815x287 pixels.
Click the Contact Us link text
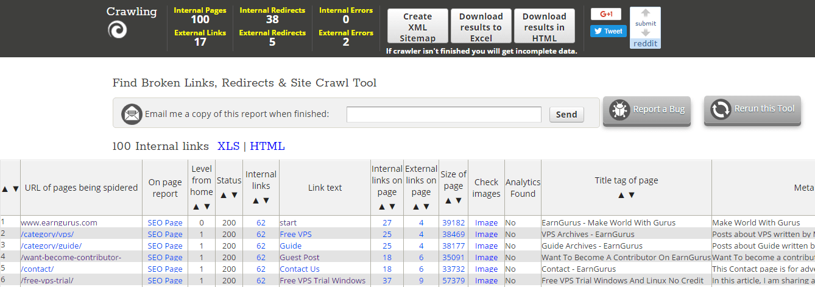pos(300,269)
